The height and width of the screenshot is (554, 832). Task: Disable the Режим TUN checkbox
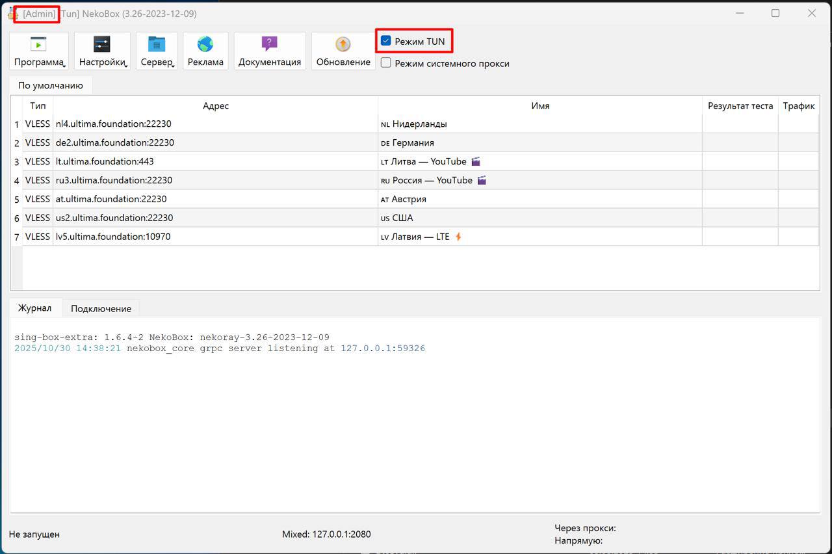pos(386,41)
